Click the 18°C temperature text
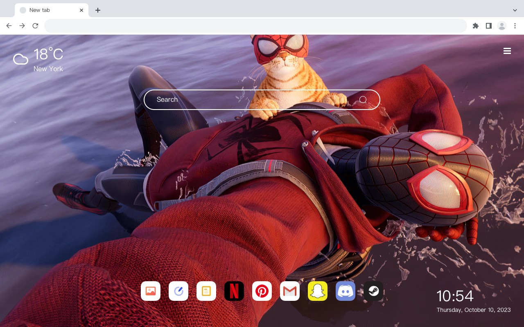This screenshot has width=524, height=327. pos(48,54)
